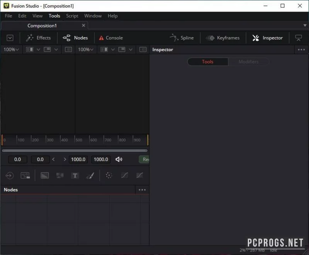Toggle subview icon in left viewer
This screenshot has height=255, width=309.
point(47,50)
